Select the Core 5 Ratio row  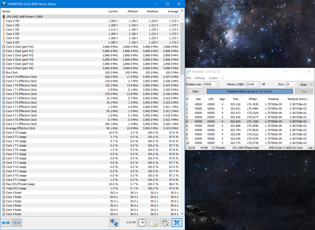click(90, 214)
